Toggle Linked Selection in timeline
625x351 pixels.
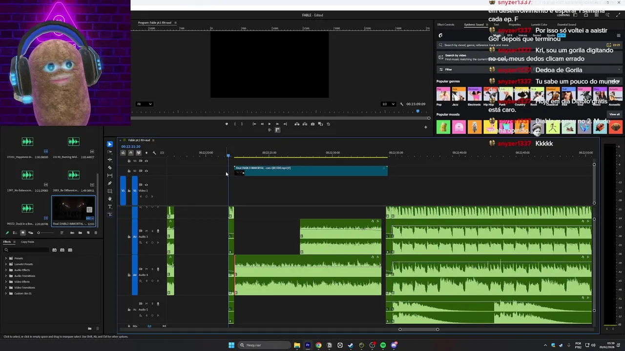click(x=138, y=153)
